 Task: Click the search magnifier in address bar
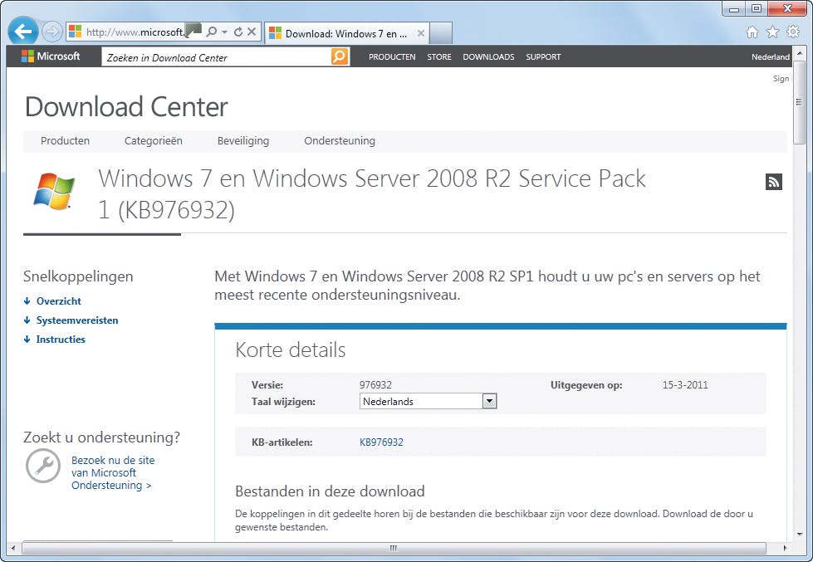pyautogui.click(x=211, y=32)
